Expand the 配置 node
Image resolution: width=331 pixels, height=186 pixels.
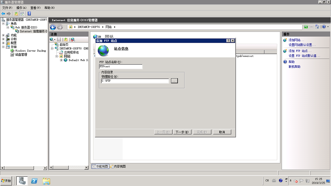tap(3, 43)
